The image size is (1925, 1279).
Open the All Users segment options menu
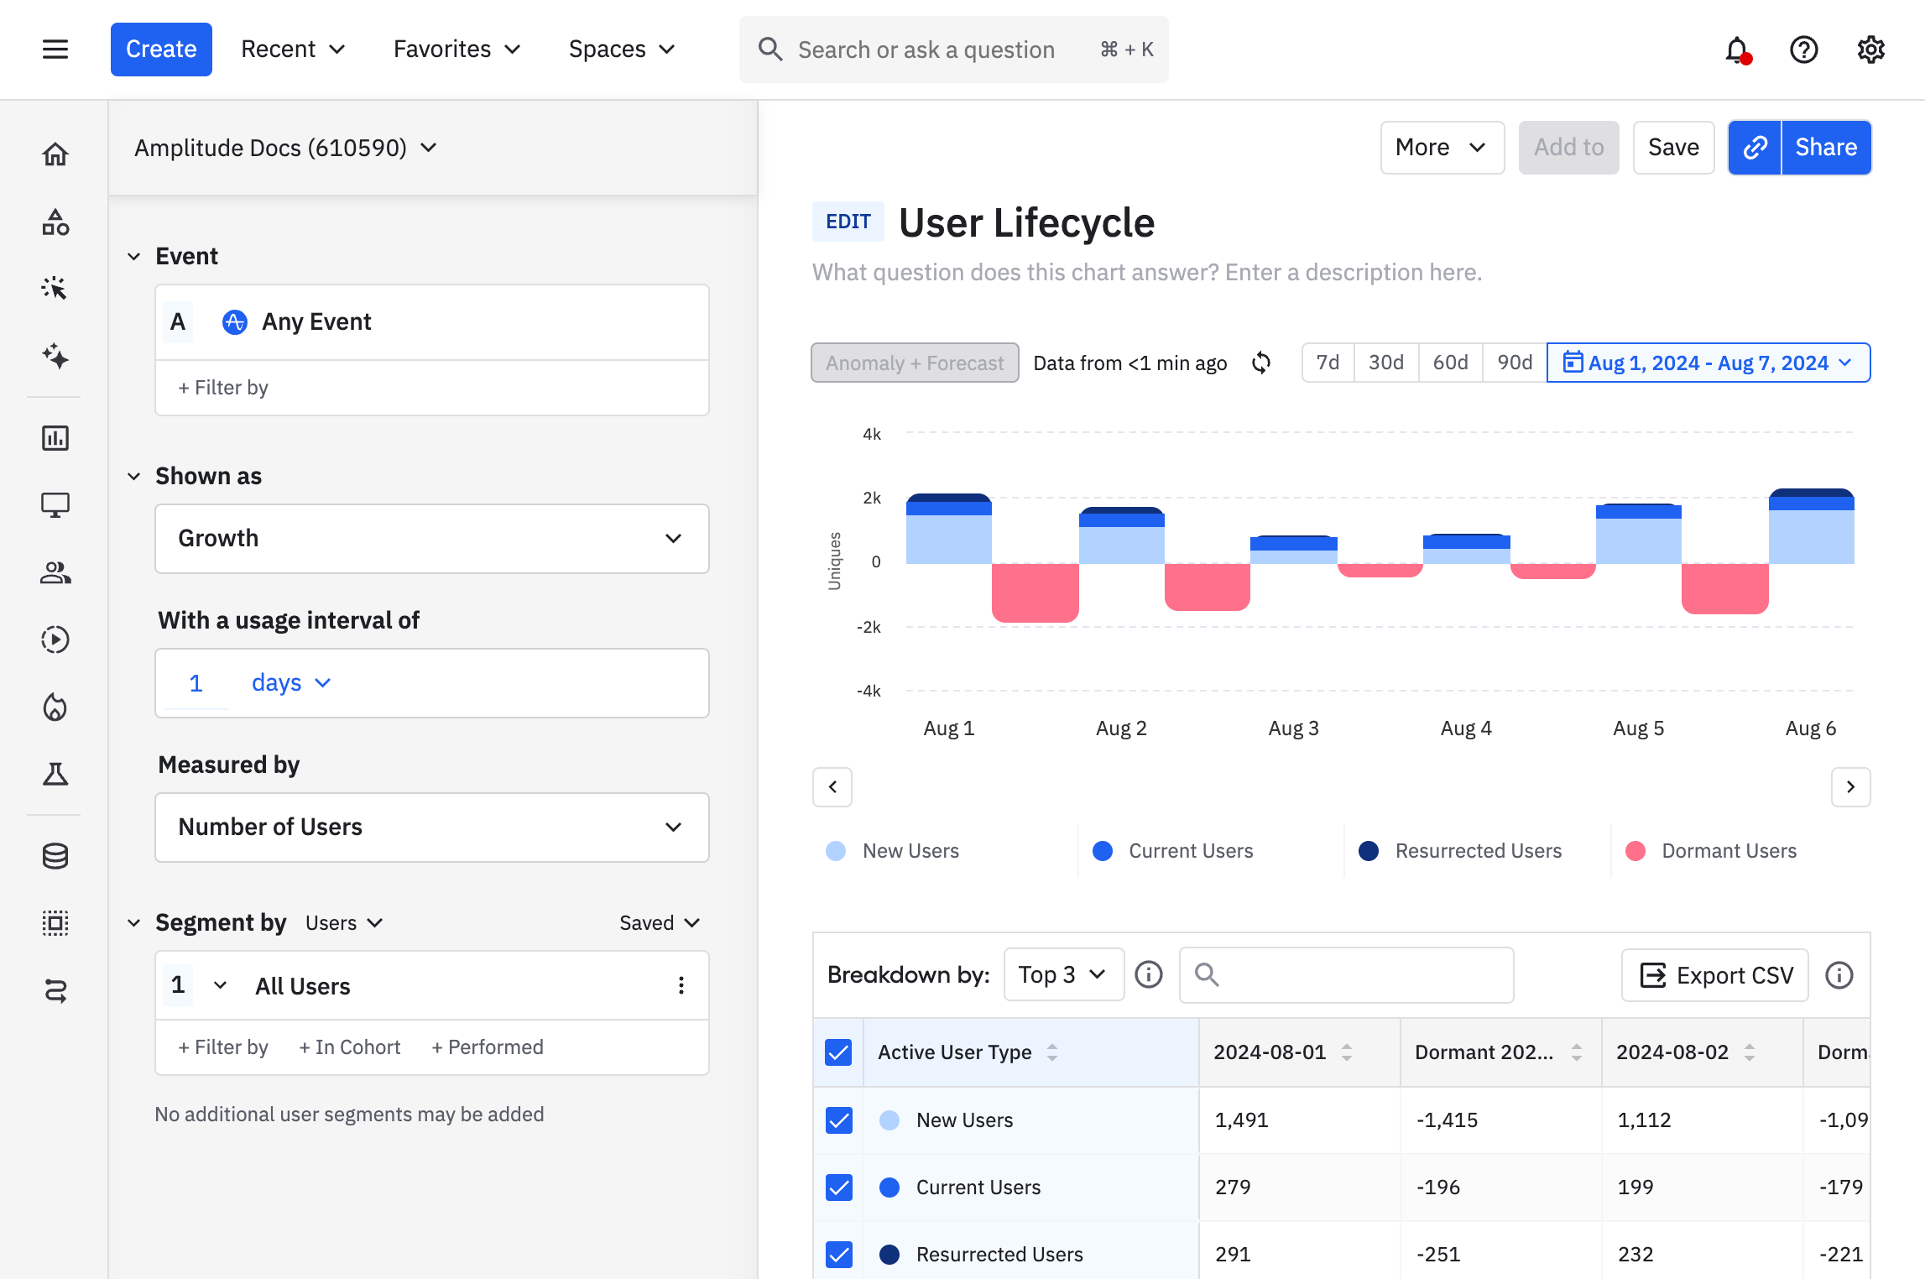[x=681, y=985]
